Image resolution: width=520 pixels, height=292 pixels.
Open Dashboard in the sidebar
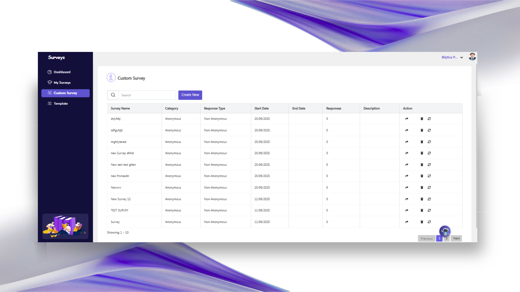[62, 72]
